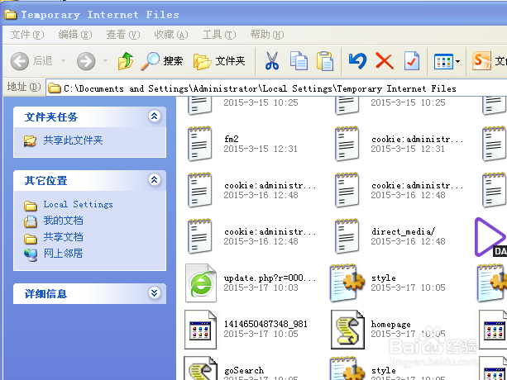Select the update.php?r=000... file icon

[x=201, y=283]
